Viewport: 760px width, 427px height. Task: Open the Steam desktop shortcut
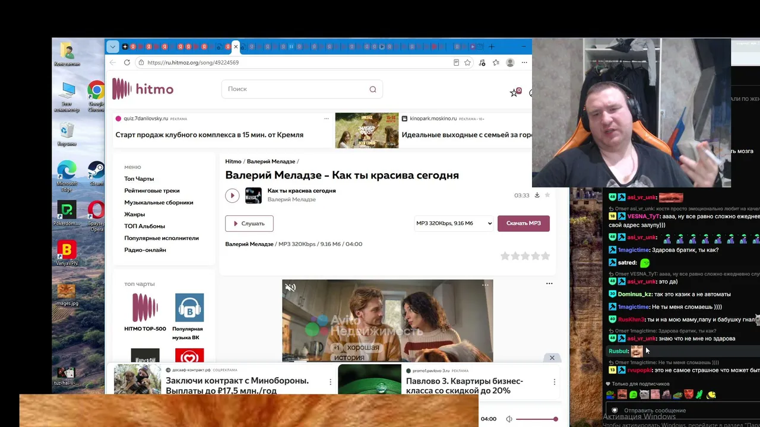click(96, 174)
